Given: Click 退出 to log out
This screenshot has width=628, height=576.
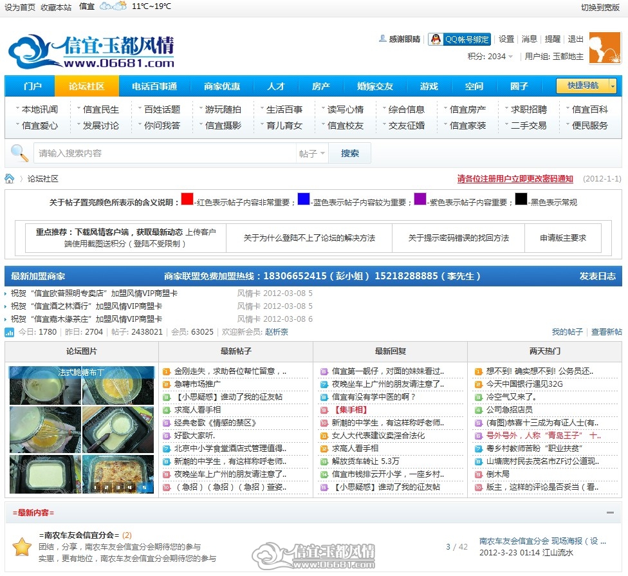Looking at the screenshot, I should click(575, 39).
